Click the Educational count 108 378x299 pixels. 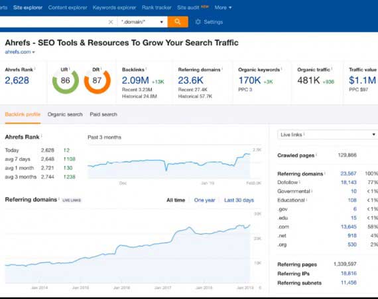[x=352, y=200]
